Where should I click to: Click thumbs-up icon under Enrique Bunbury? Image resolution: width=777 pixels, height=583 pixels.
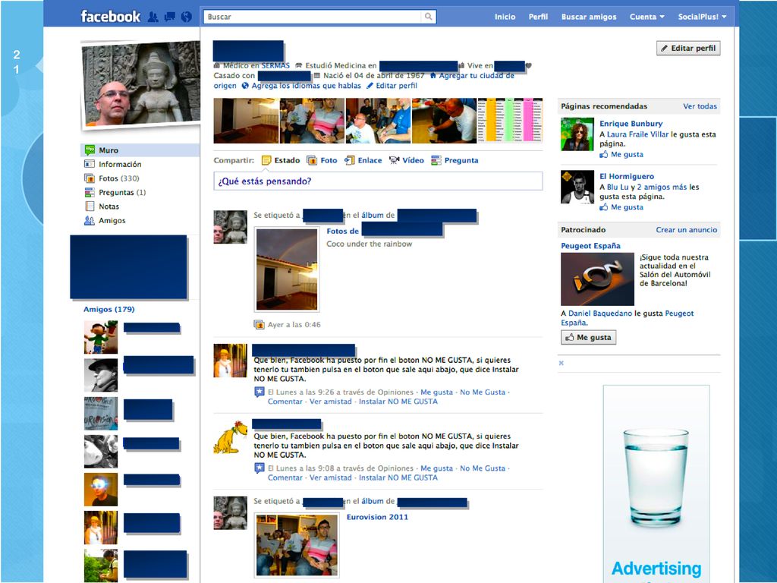pos(603,154)
